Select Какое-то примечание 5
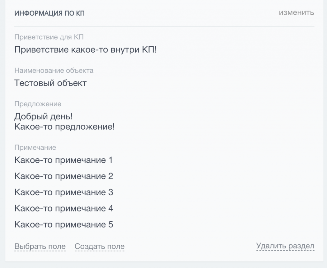This screenshot has height=268, width=327. [x=63, y=224]
